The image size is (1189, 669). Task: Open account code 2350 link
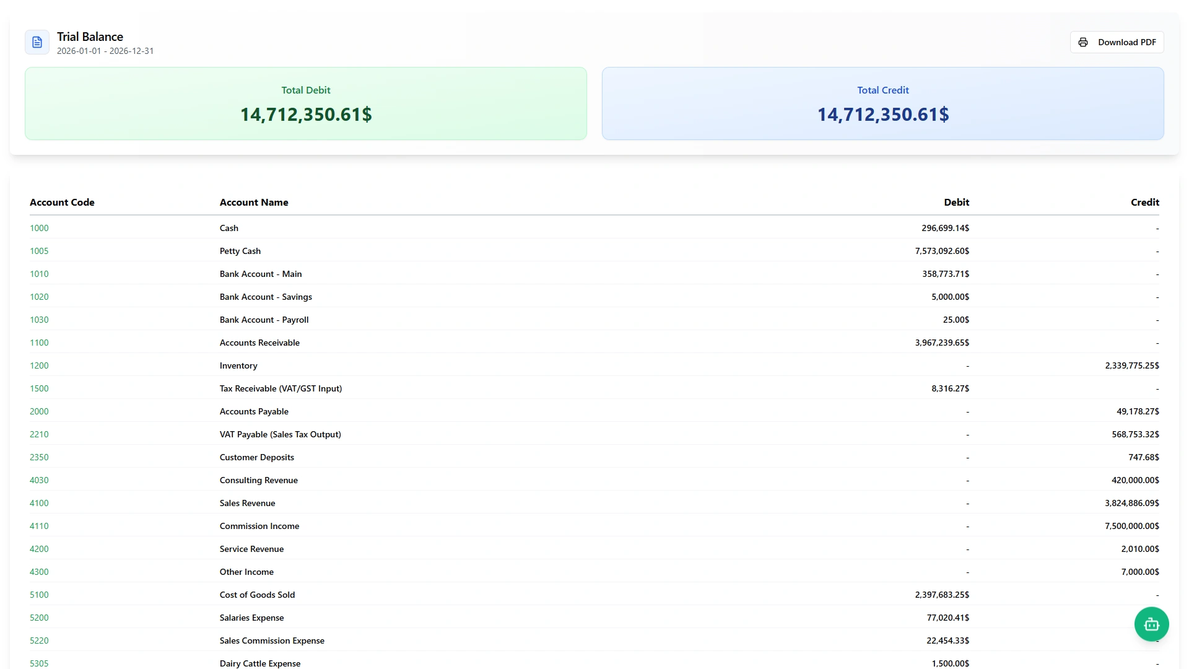(x=39, y=457)
